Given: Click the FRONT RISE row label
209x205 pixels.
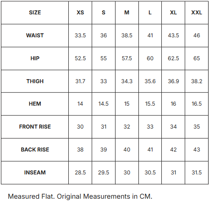Looking at the screenshot, I should click(35, 127).
